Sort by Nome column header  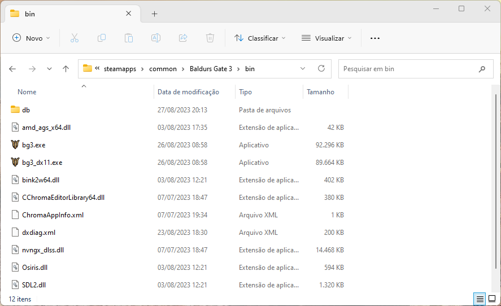tap(27, 92)
